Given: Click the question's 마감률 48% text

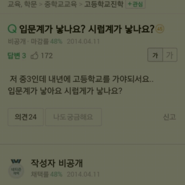Looking at the screenshot, I should (47, 41).
